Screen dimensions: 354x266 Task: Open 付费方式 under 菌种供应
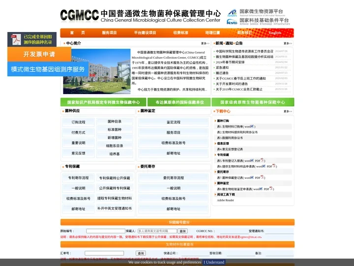78,133
